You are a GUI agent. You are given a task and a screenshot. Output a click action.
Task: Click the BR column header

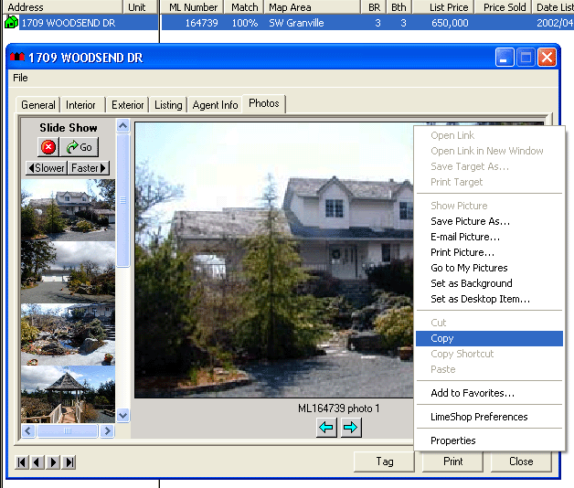374,7
